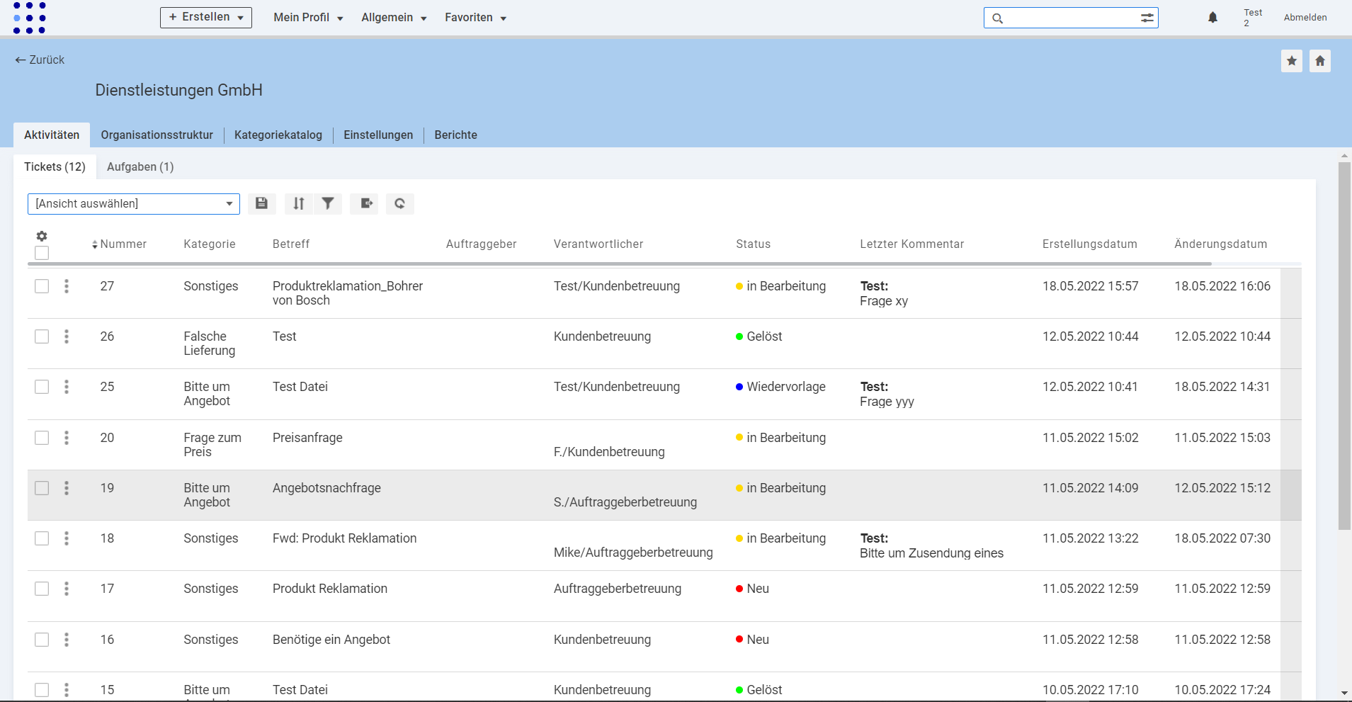Open the Favoriten dropdown
The image size is (1352, 702).
click(475, 18)
